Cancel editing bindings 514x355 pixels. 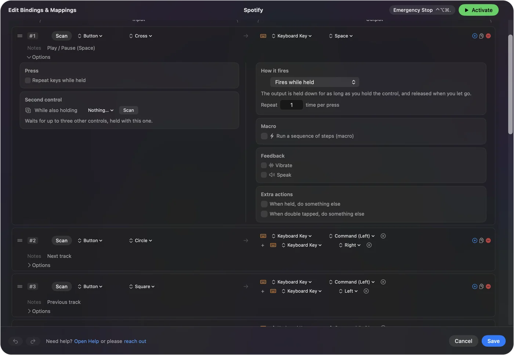click(x=463, y=341)
